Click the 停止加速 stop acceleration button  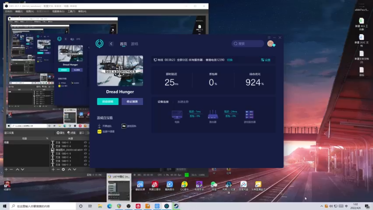coord(132,101)
